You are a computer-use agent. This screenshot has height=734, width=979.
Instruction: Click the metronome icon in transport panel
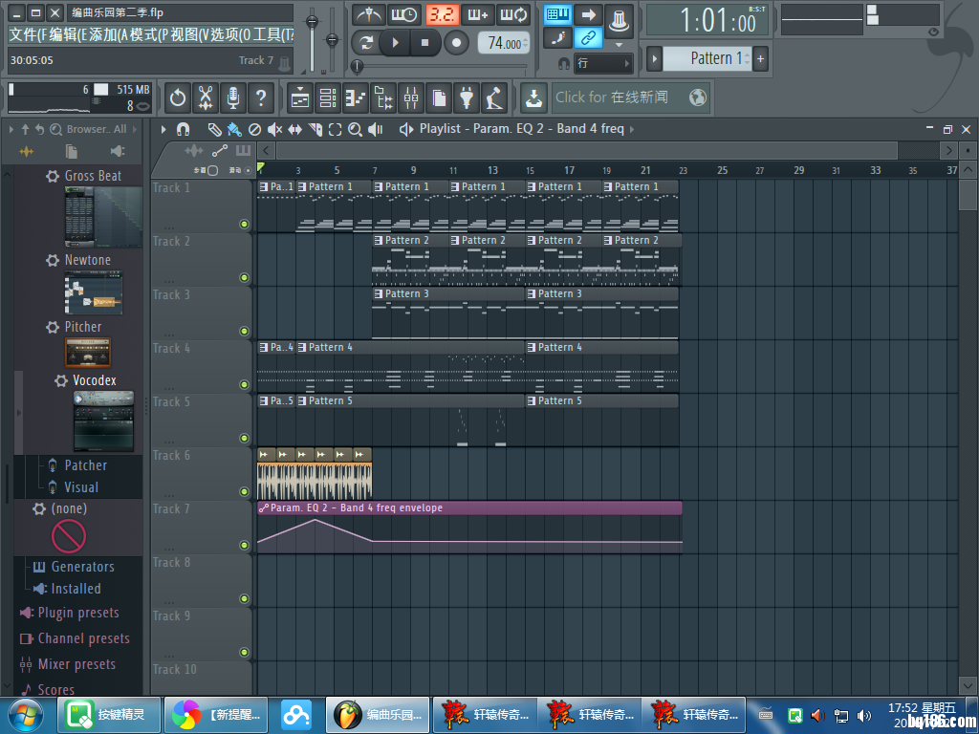pyautogui.click(x=369, y=14)
